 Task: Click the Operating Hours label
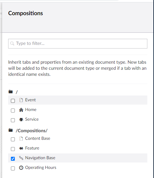[x=41, y=168]
